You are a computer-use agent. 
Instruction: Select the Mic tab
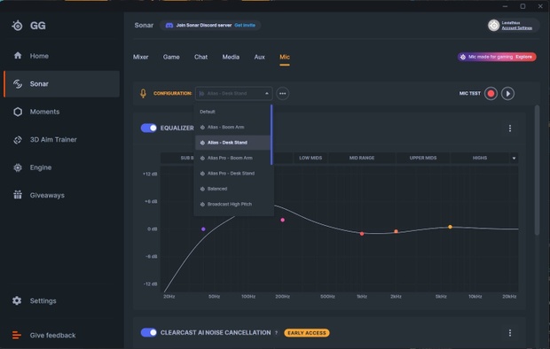(x=285, y=57)
